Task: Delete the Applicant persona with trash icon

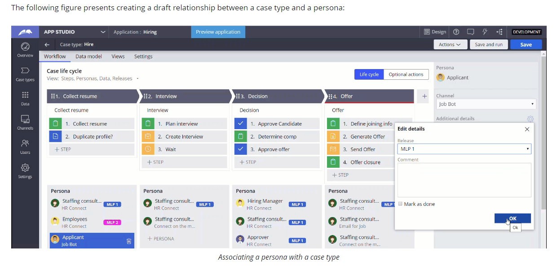Action: [129, 241]
